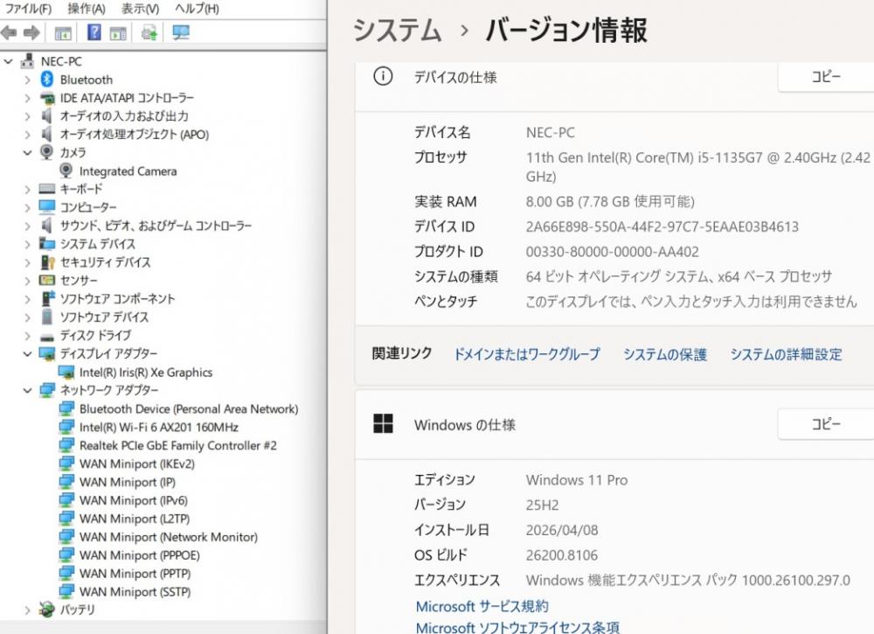Screen dimensions: 874x634
Task: Click the info icon beside デバイスの仕様
Action: 383,76
